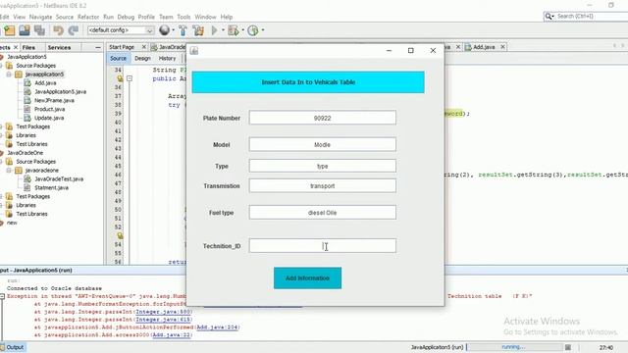The image size is (628, 353).
Task: Open dropdown arrow next to Debug icon
Action: click(242, 30)
